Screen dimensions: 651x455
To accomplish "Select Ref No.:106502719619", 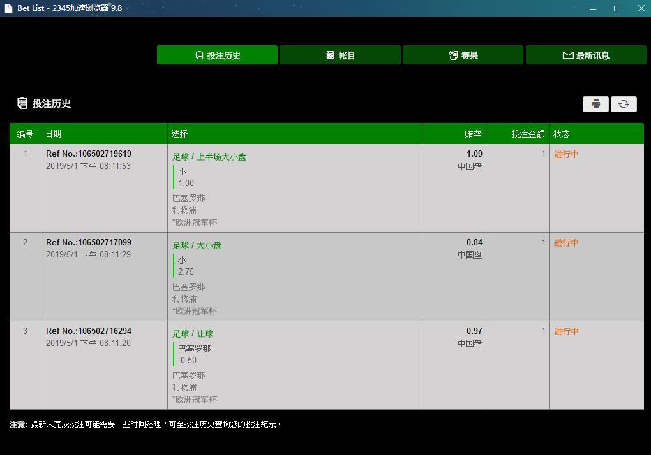I will pyautogui.click(x=89, y=154).
